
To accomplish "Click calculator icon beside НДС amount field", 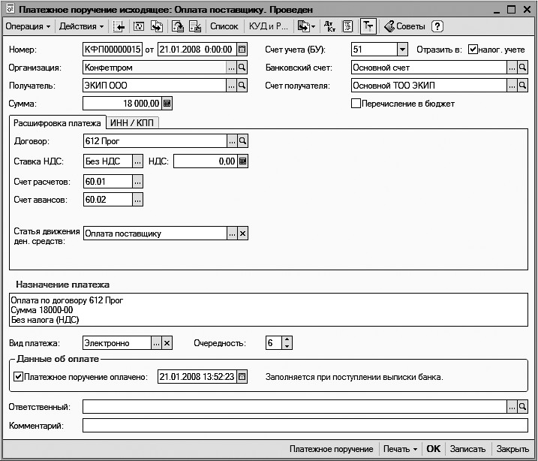I will click(242, 161).
